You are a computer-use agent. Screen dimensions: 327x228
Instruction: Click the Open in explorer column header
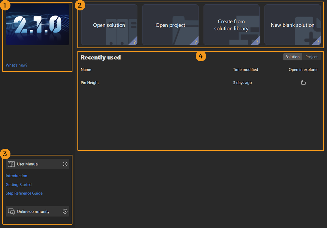pos(303,70)
